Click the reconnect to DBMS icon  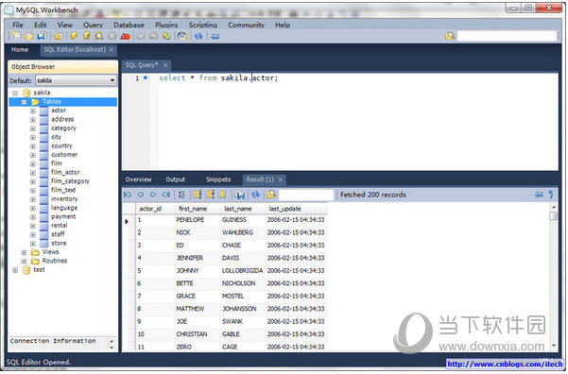[182, 36]
